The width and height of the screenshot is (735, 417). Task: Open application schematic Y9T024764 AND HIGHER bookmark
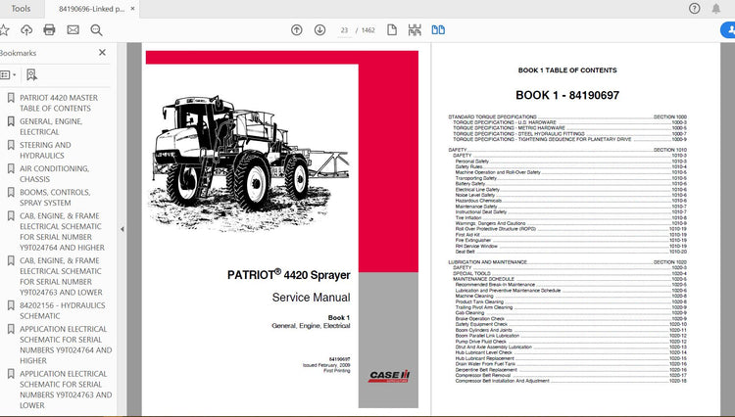pos(66,345)
